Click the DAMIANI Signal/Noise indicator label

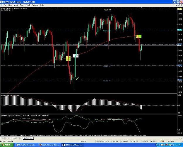pos(25,116)
